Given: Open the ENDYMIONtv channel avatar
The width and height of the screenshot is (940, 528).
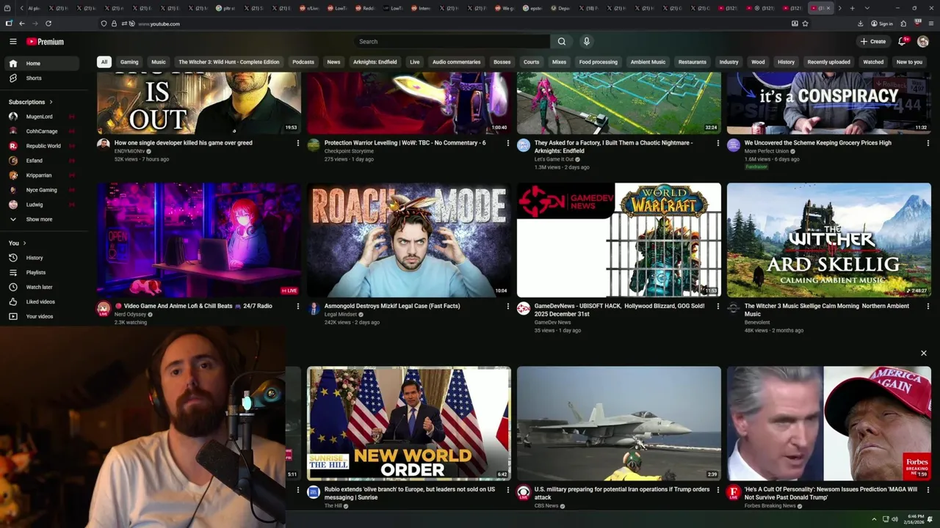Looking at the screenshot, I should coord(104,145).
